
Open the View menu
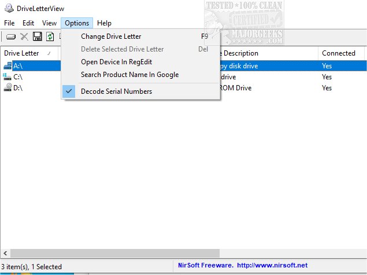(x=49, y=23)
